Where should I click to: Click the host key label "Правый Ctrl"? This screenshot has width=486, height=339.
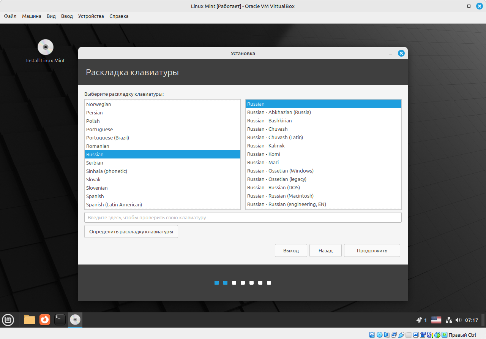click(462, 335)
